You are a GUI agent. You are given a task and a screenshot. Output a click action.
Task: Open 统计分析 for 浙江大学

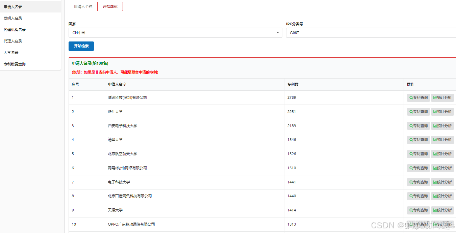coord(442,112)
